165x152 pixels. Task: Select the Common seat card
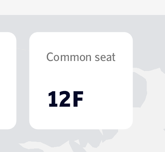[81, 81]
